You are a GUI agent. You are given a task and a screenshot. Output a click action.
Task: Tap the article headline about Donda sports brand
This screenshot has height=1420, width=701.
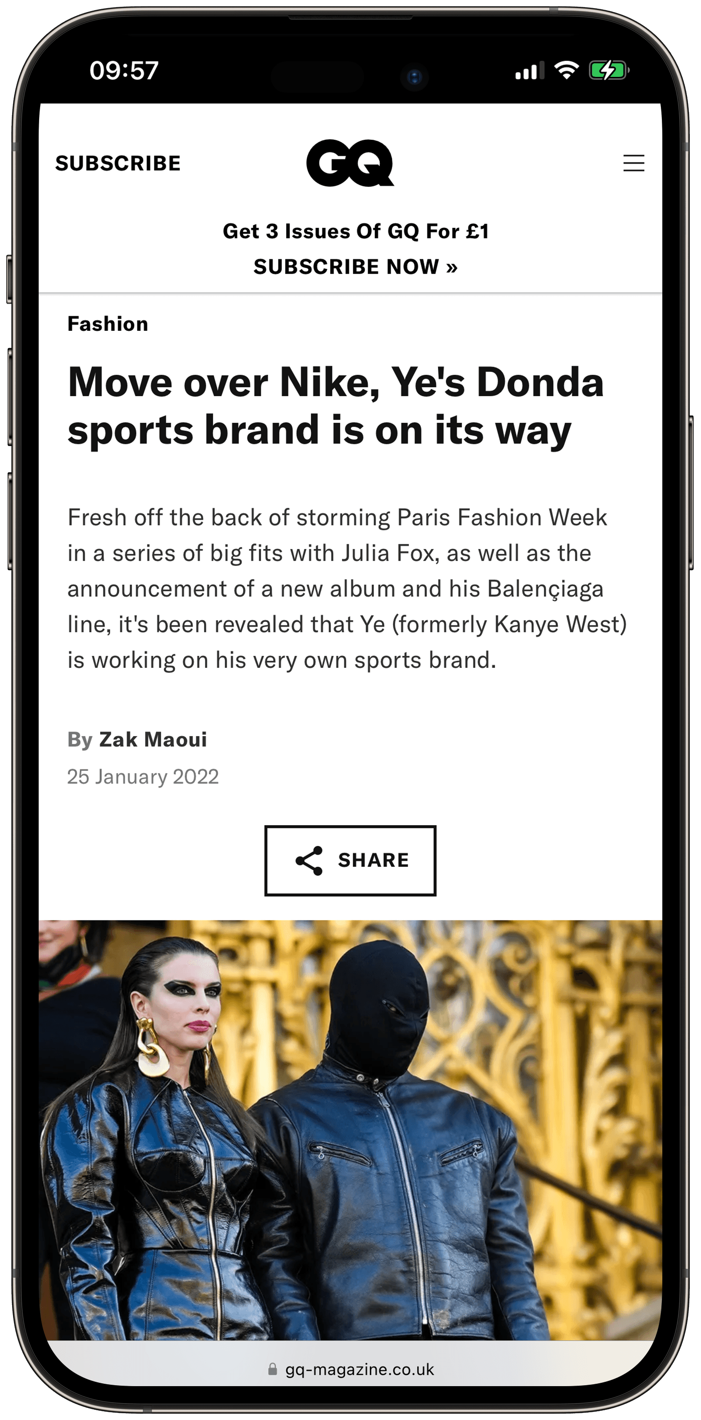tap(336, 406)
